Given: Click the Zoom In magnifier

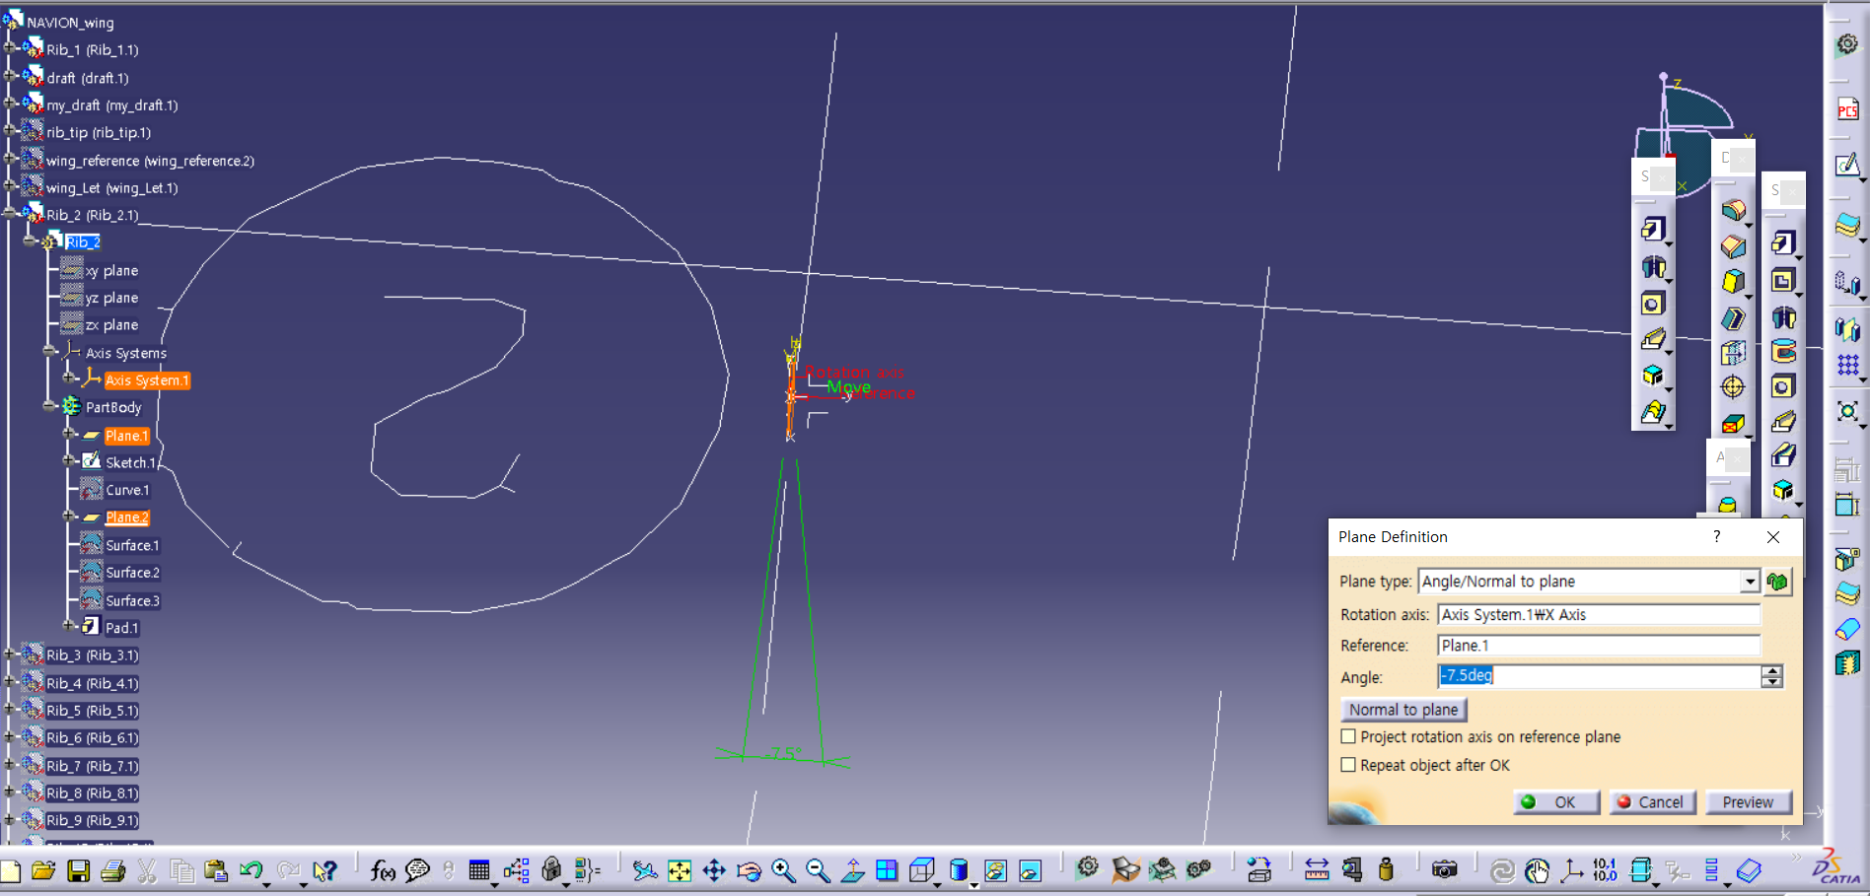Looking at the screenshot, I should click(784, 870).
